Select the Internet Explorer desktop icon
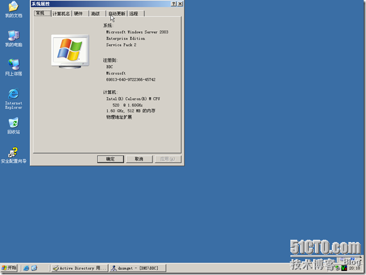This screenshot has height=275, width=366. tap(14, 99)
